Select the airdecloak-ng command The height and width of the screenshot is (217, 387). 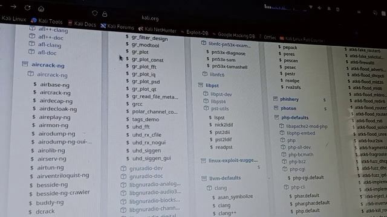[x=58, y=109]
